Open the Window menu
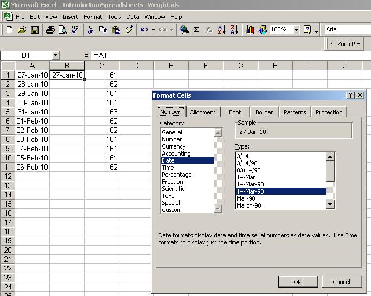 [x=155, y=17]
